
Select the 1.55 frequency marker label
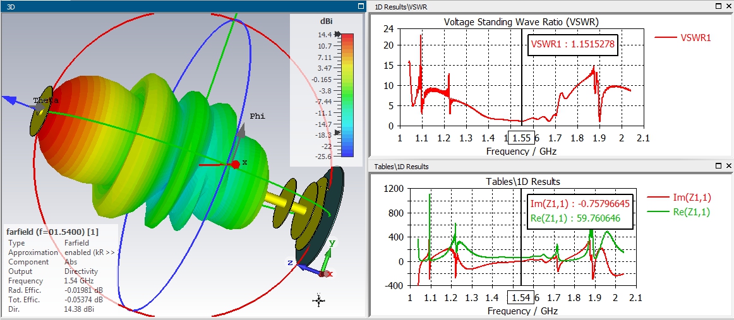coord(521,138)
